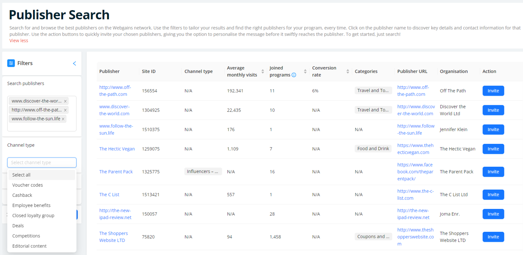
Task: Sort by Joined programs column
Action: (x=305, y=71)
